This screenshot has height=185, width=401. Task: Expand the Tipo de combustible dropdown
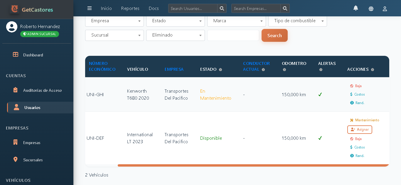(x=297, y=21)
